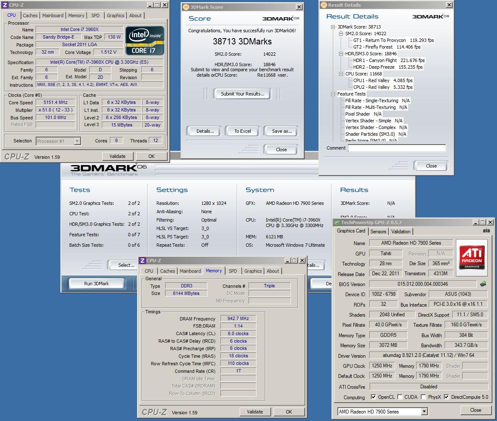Screen dimensions: 497x421
Task: Select HDR2 - Deep Freeze tree row
Action: [388, 67]
